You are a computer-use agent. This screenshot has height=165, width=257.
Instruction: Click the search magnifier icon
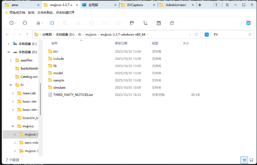[250, 35]
